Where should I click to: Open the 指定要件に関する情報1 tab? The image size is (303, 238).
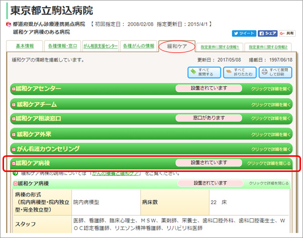point(220,47)
